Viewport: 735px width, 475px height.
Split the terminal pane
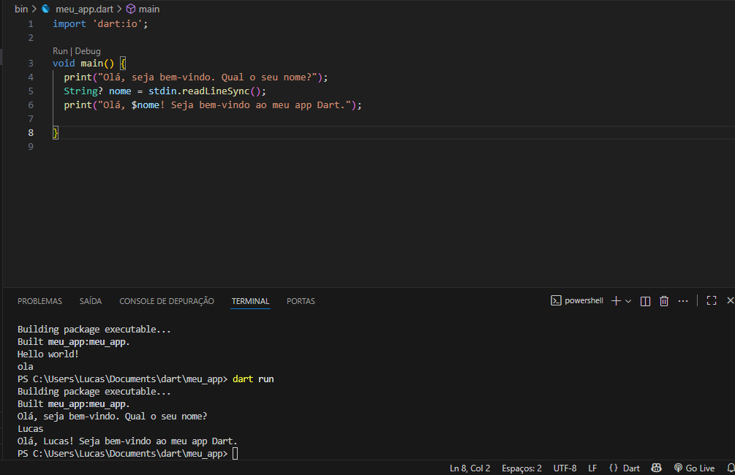tap(644, 300)
